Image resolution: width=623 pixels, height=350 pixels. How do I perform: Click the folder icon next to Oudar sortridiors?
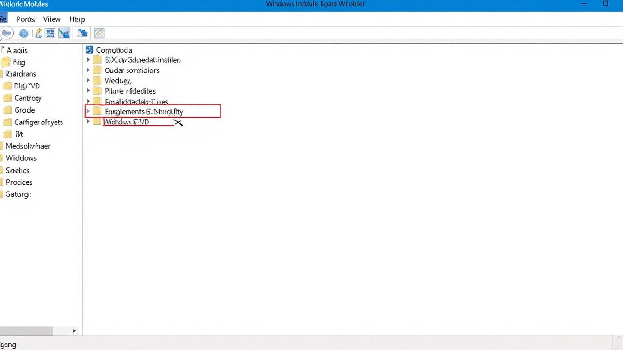click(x=97, y=70)
